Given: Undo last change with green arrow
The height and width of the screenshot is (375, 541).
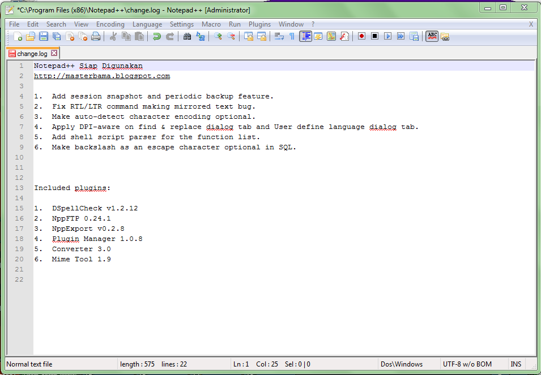Looking at the screenshot, I should click(x=157, y=36).
